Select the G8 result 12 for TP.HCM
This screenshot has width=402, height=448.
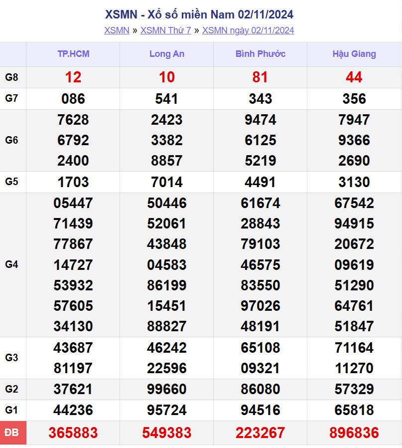click(73, 77)
